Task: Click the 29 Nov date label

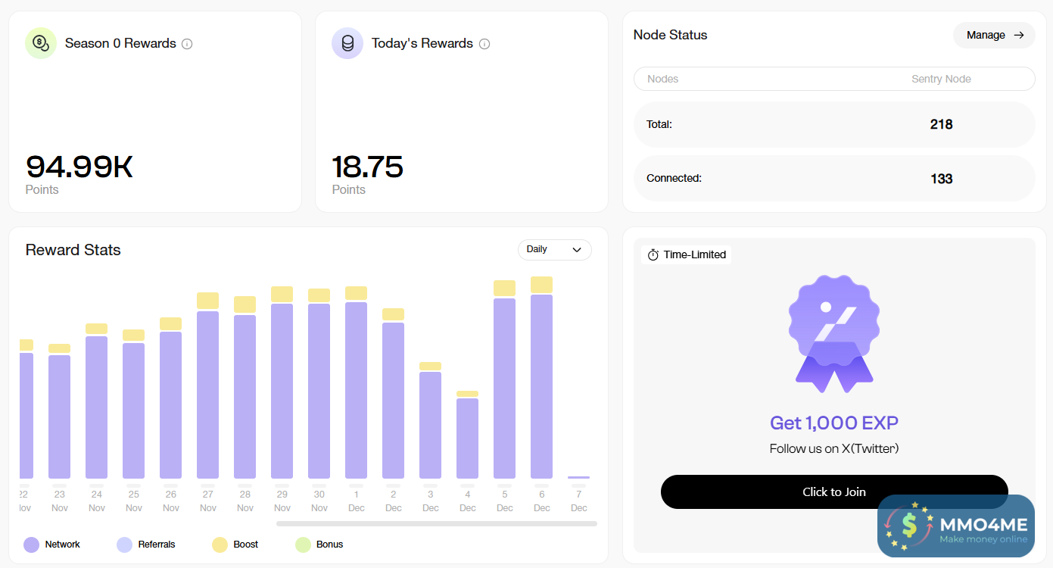Action: point(282,501)
